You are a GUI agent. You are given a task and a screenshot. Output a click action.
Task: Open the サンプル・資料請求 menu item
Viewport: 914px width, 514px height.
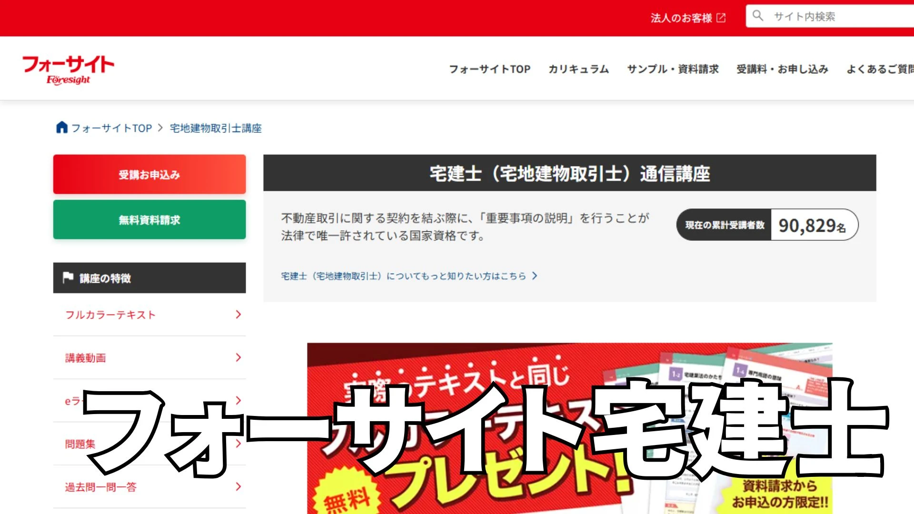(673, 69)
